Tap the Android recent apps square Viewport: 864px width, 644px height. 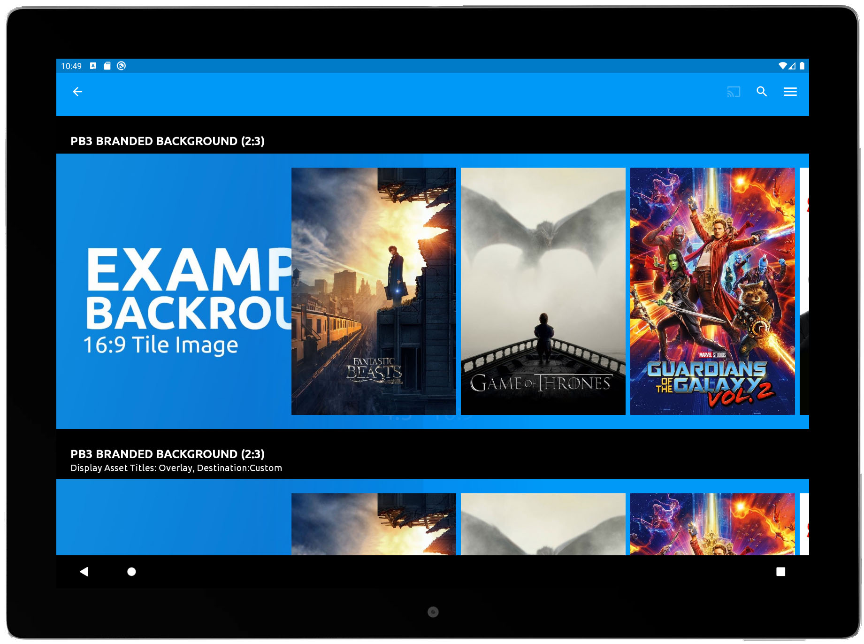point(780,572)
